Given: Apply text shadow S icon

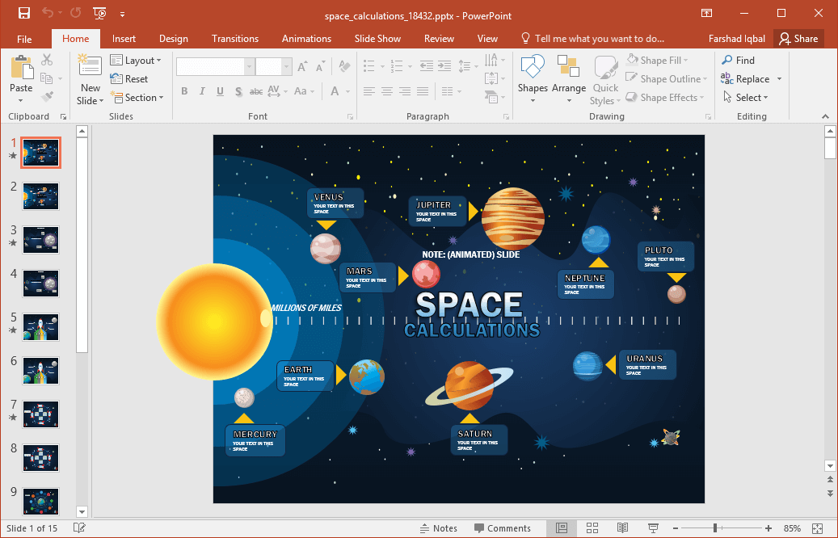Looking at the screenshot, I should (x=238, y=91).
